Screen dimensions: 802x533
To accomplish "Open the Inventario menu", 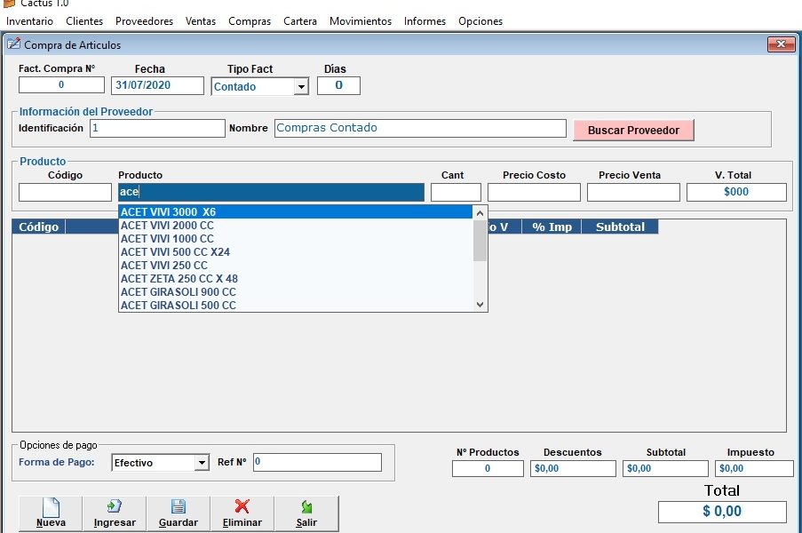I will [x=29, y=21].
